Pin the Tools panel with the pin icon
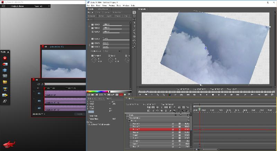This screenshot has width=277, height=151. (x=8, y=52)
